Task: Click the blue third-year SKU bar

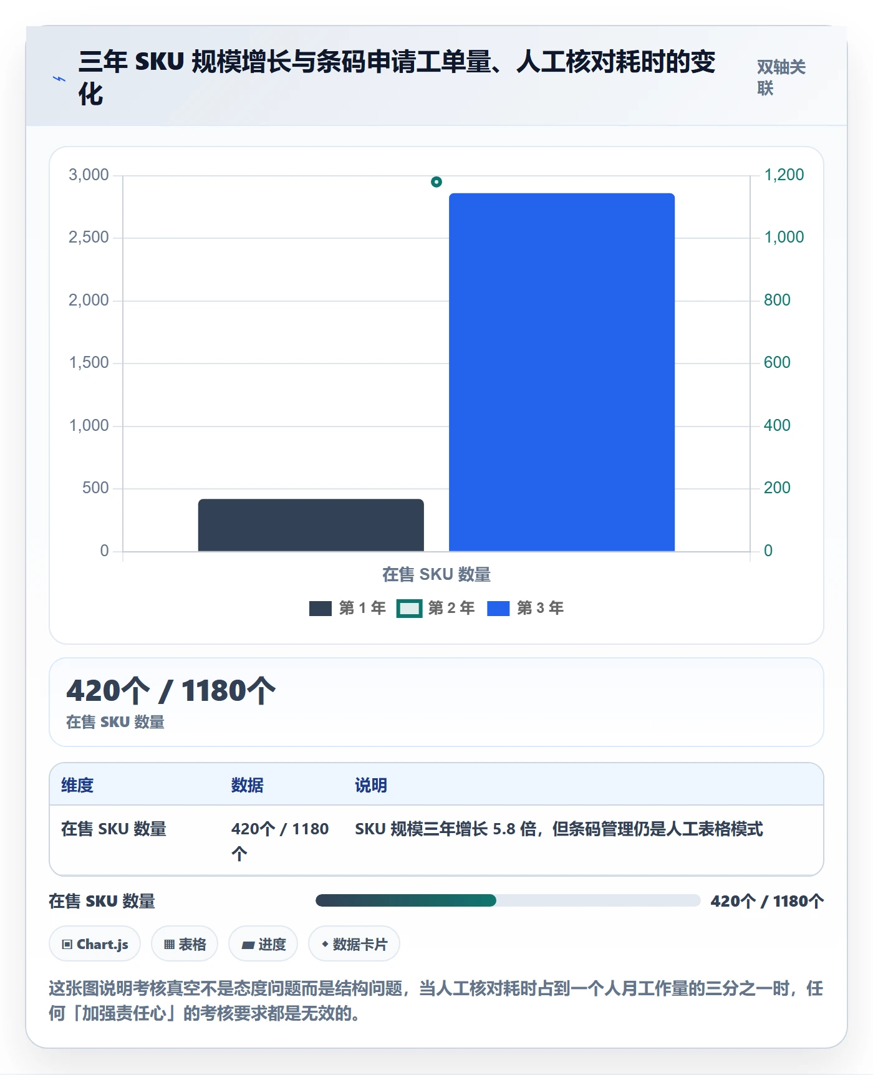Action: pos(562,372)
